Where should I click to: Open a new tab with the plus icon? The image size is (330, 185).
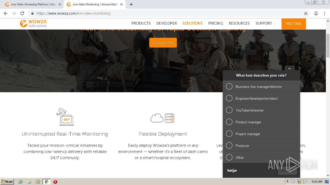[131, 4]
